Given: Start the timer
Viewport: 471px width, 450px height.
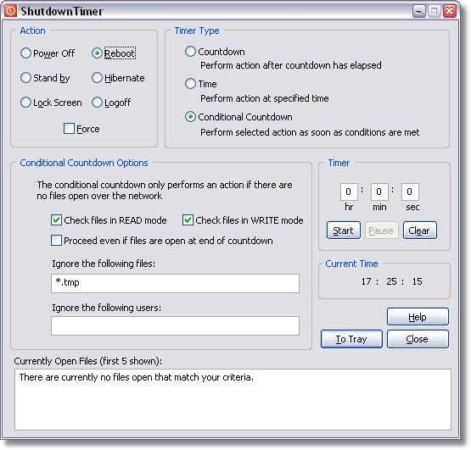Looking at the screenshot, I should click(x=344, y=231).
